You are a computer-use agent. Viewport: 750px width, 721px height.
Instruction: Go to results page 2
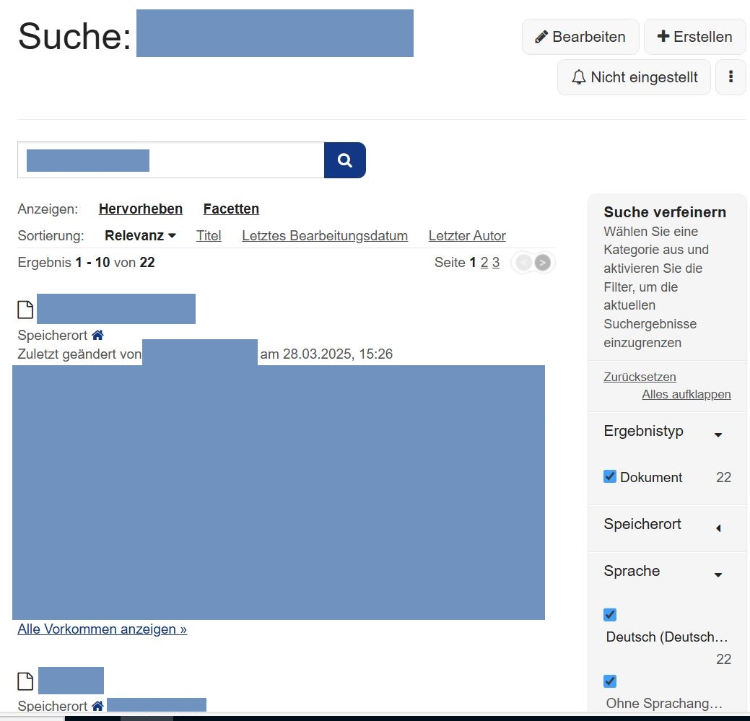pyautogui.click(x=484, y=263)
